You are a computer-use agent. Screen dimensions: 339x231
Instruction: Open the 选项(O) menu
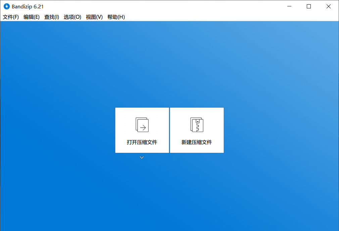point(72,17)
